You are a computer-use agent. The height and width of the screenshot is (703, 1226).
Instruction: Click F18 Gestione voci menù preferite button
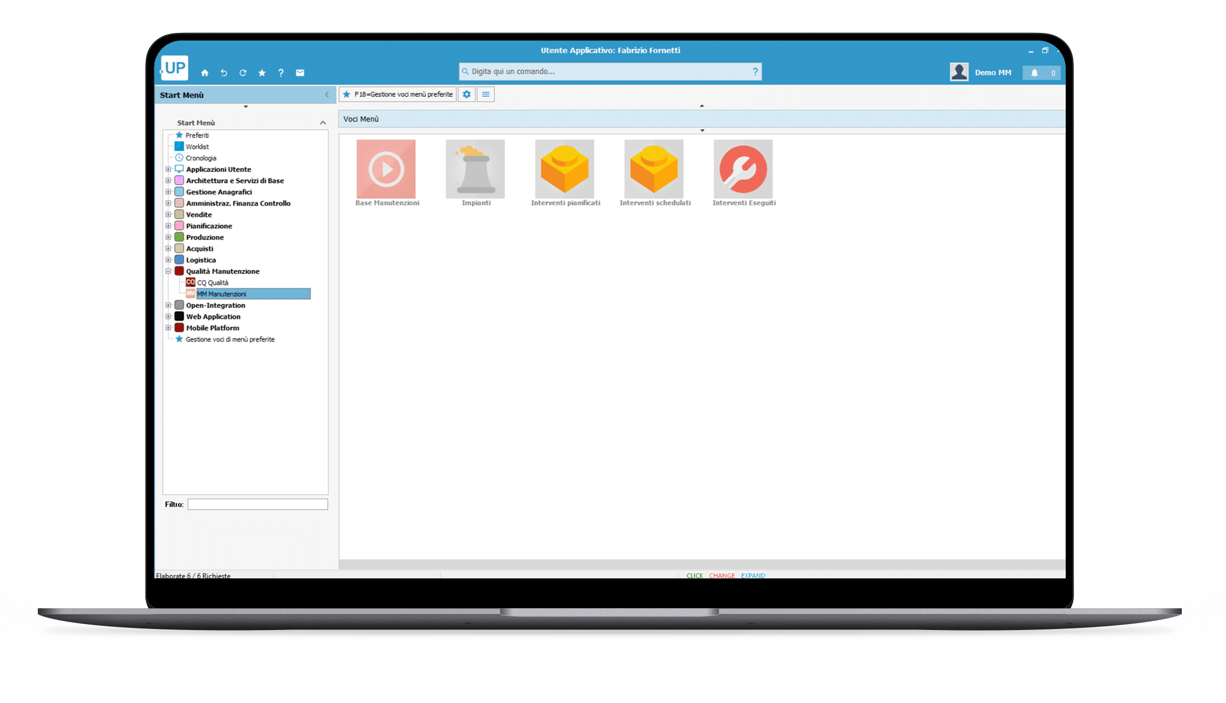click(398, 94)
